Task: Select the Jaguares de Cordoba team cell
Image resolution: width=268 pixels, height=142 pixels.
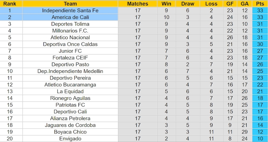Action: tap(70, 125)
